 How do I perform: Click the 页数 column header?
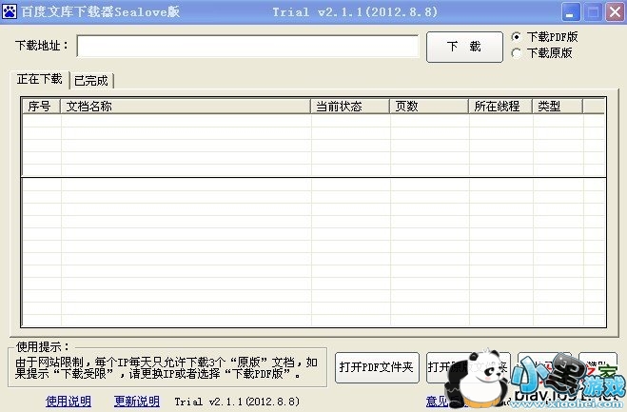429,106
